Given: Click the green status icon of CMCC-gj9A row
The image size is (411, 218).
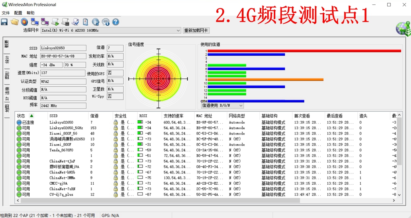Looking at the screenshot, I should click(x=19, y=183).
